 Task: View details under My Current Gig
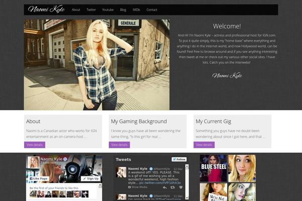click(x=204, y=145)
